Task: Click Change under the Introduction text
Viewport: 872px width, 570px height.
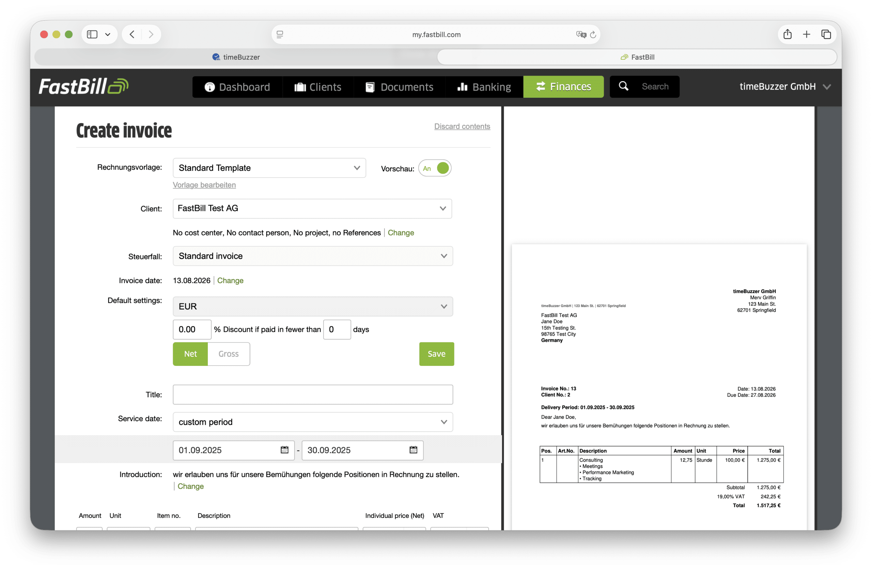Action: (x=190, y=486)
